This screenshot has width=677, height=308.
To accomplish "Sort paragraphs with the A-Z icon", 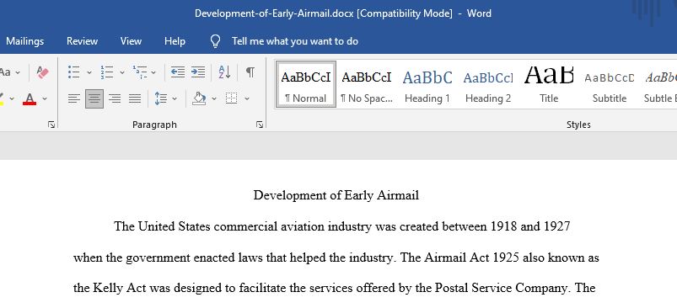I will tap(224, 72).
